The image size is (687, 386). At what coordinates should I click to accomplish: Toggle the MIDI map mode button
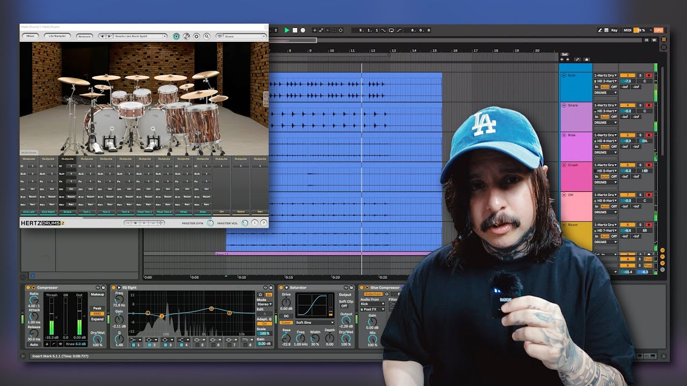pyautogui.click(x=628, y=31)
